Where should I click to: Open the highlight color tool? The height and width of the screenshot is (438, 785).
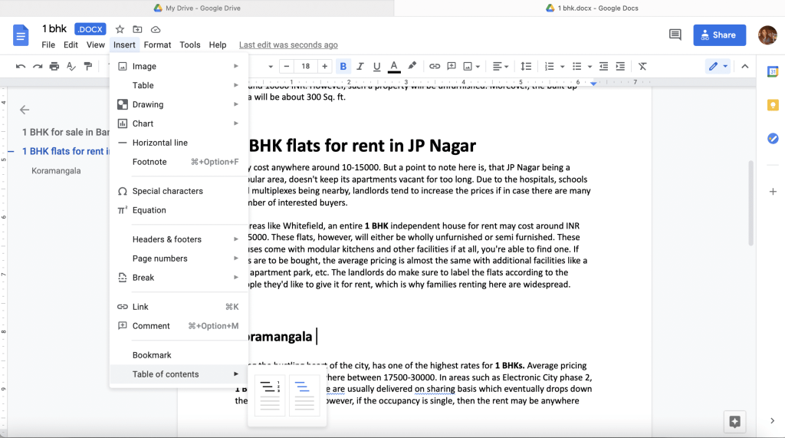coord(412,66)
